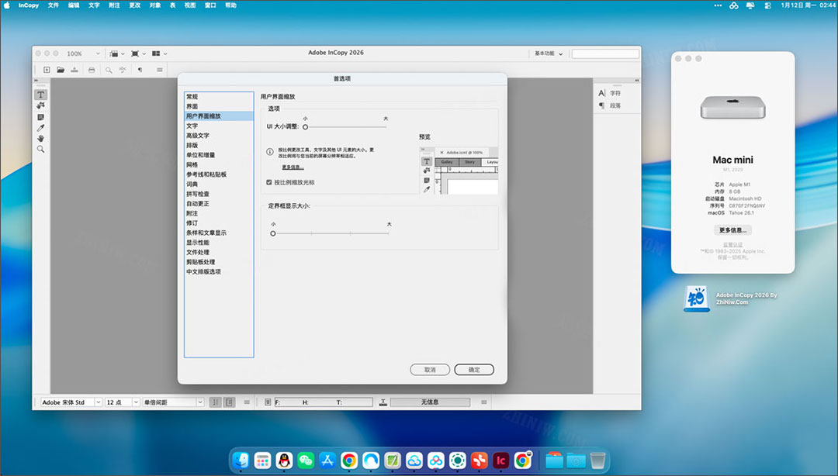838x476 pixels.
Task: Toggle hidden characters pilcrow icon
Action: 140,70
